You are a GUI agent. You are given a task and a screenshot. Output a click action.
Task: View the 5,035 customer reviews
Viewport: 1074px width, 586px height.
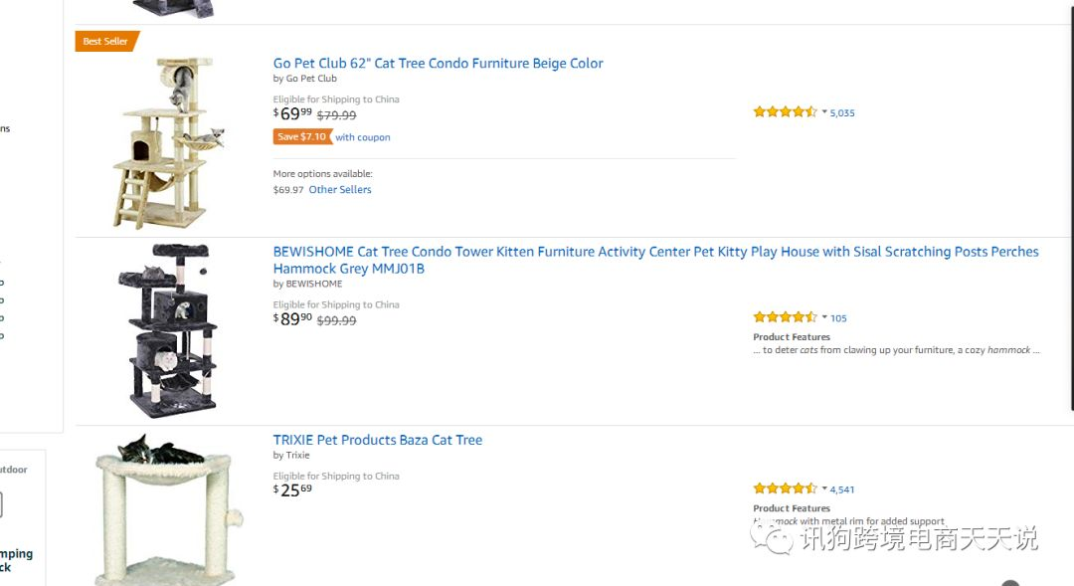(842, 112)
